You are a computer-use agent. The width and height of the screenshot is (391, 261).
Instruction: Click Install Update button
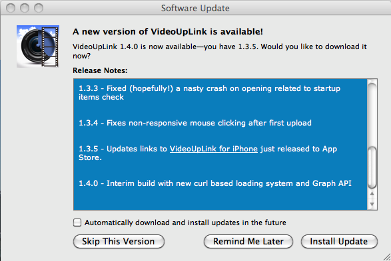point(339,241)
